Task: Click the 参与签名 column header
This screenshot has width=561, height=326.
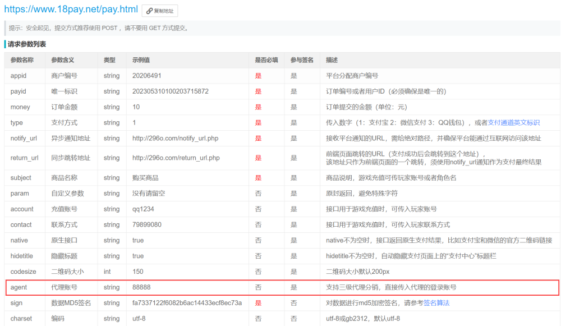Action: click(x=302, y=60)
